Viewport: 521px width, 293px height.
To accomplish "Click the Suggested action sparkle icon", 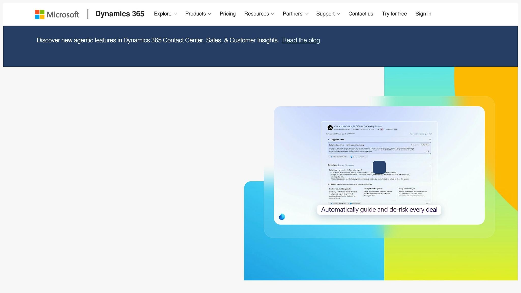I will [x=329, y=140].
